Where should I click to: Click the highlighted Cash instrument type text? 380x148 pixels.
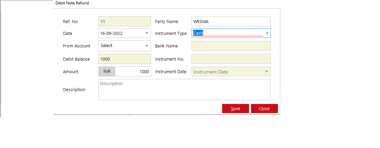click(x=198, y=33)
